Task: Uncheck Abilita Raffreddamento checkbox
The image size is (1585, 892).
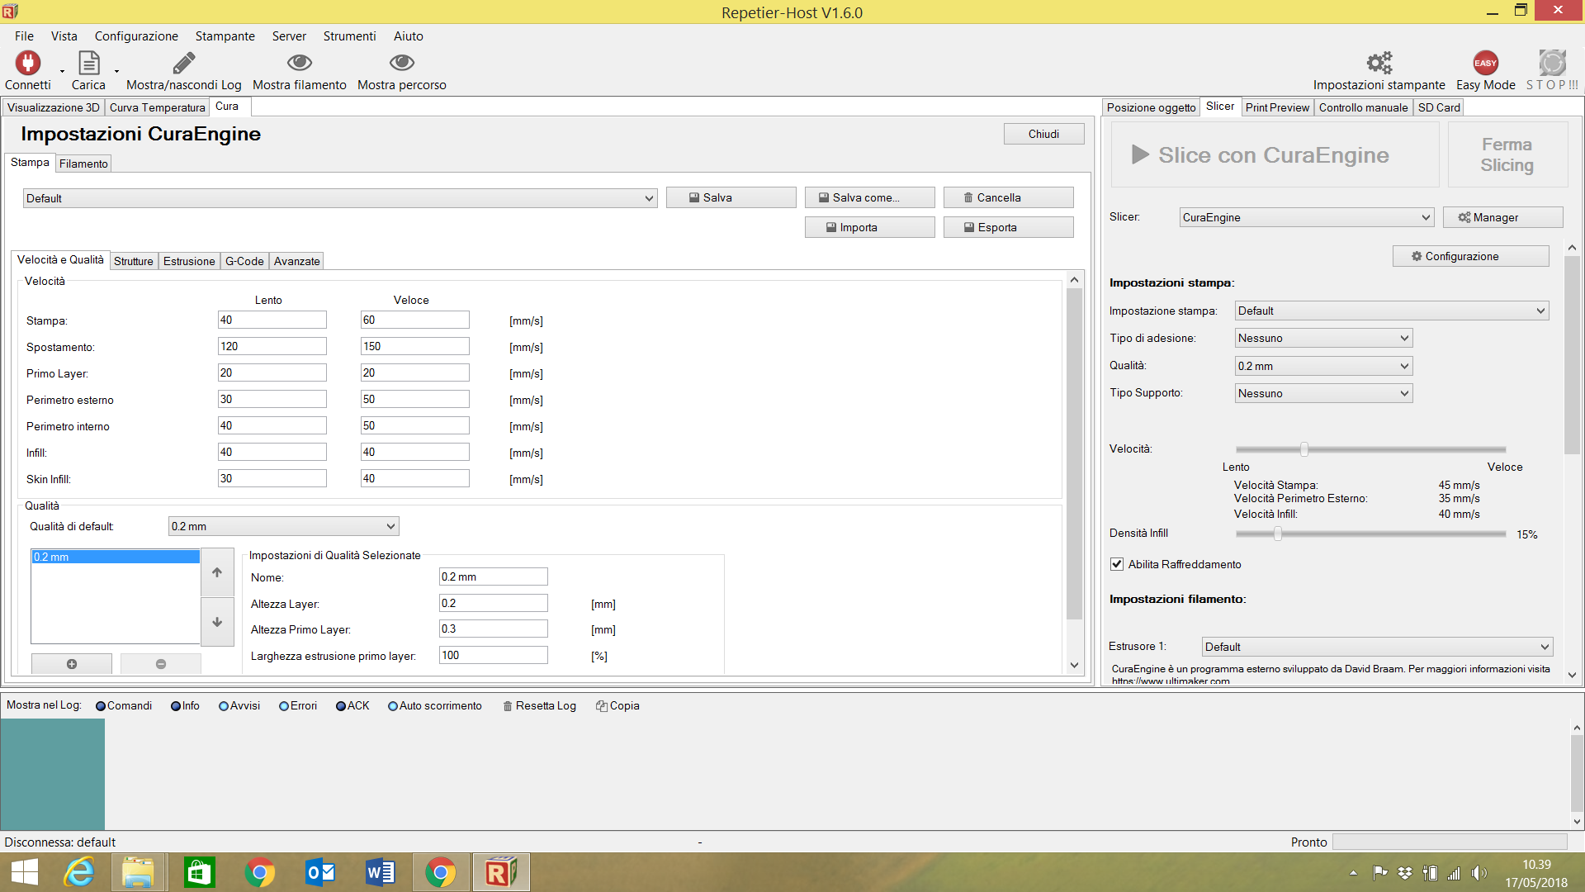Action: click(x=1117, y=564)
